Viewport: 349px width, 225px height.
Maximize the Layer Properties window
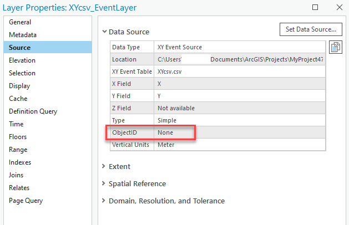(x=315, y=8)
